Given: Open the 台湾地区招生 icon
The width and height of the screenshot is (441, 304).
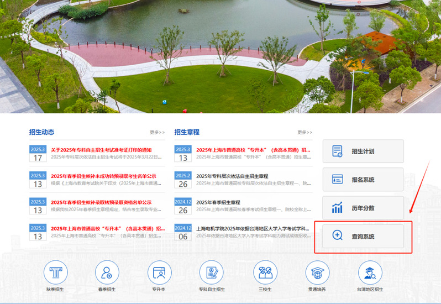Looking at the screenshot, I should click(x=370, y=272).
